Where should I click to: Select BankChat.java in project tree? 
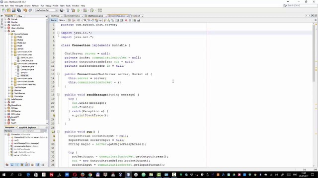(x=26, y=58)
